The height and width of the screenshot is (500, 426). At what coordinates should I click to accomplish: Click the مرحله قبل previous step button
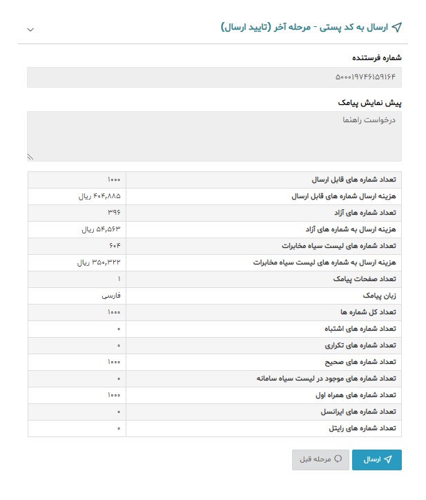tap(320, 459)
